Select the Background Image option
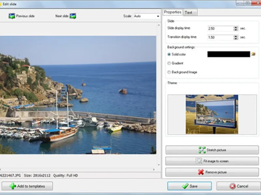The image size is (261, 195). [x=169, y=72]
